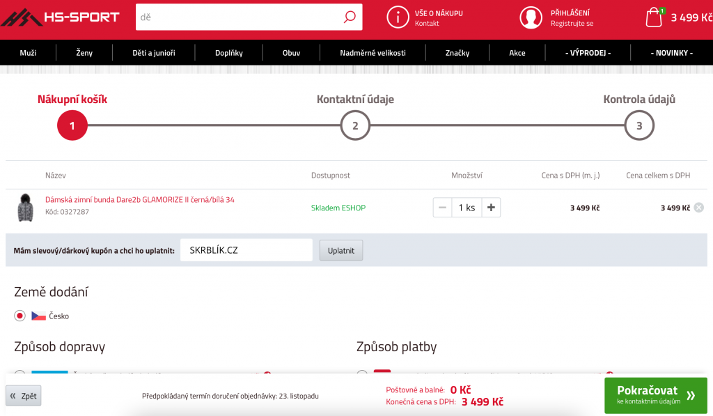Screen dimensions: 713x416
Task: Click the Uplatnit coupon button
Action: coord(341,250)
